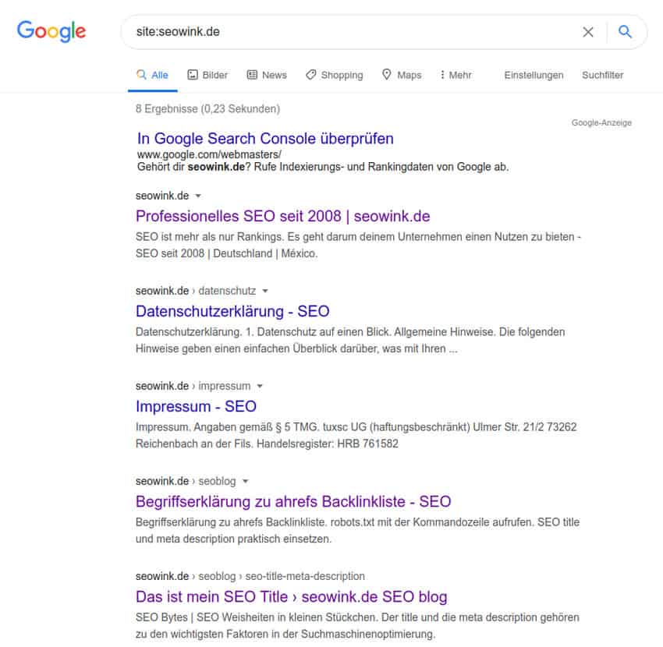The width and height of the screenshot is (663, 647).
Task: Click the Mehr three-dot icon
Action: pos(442,75)
